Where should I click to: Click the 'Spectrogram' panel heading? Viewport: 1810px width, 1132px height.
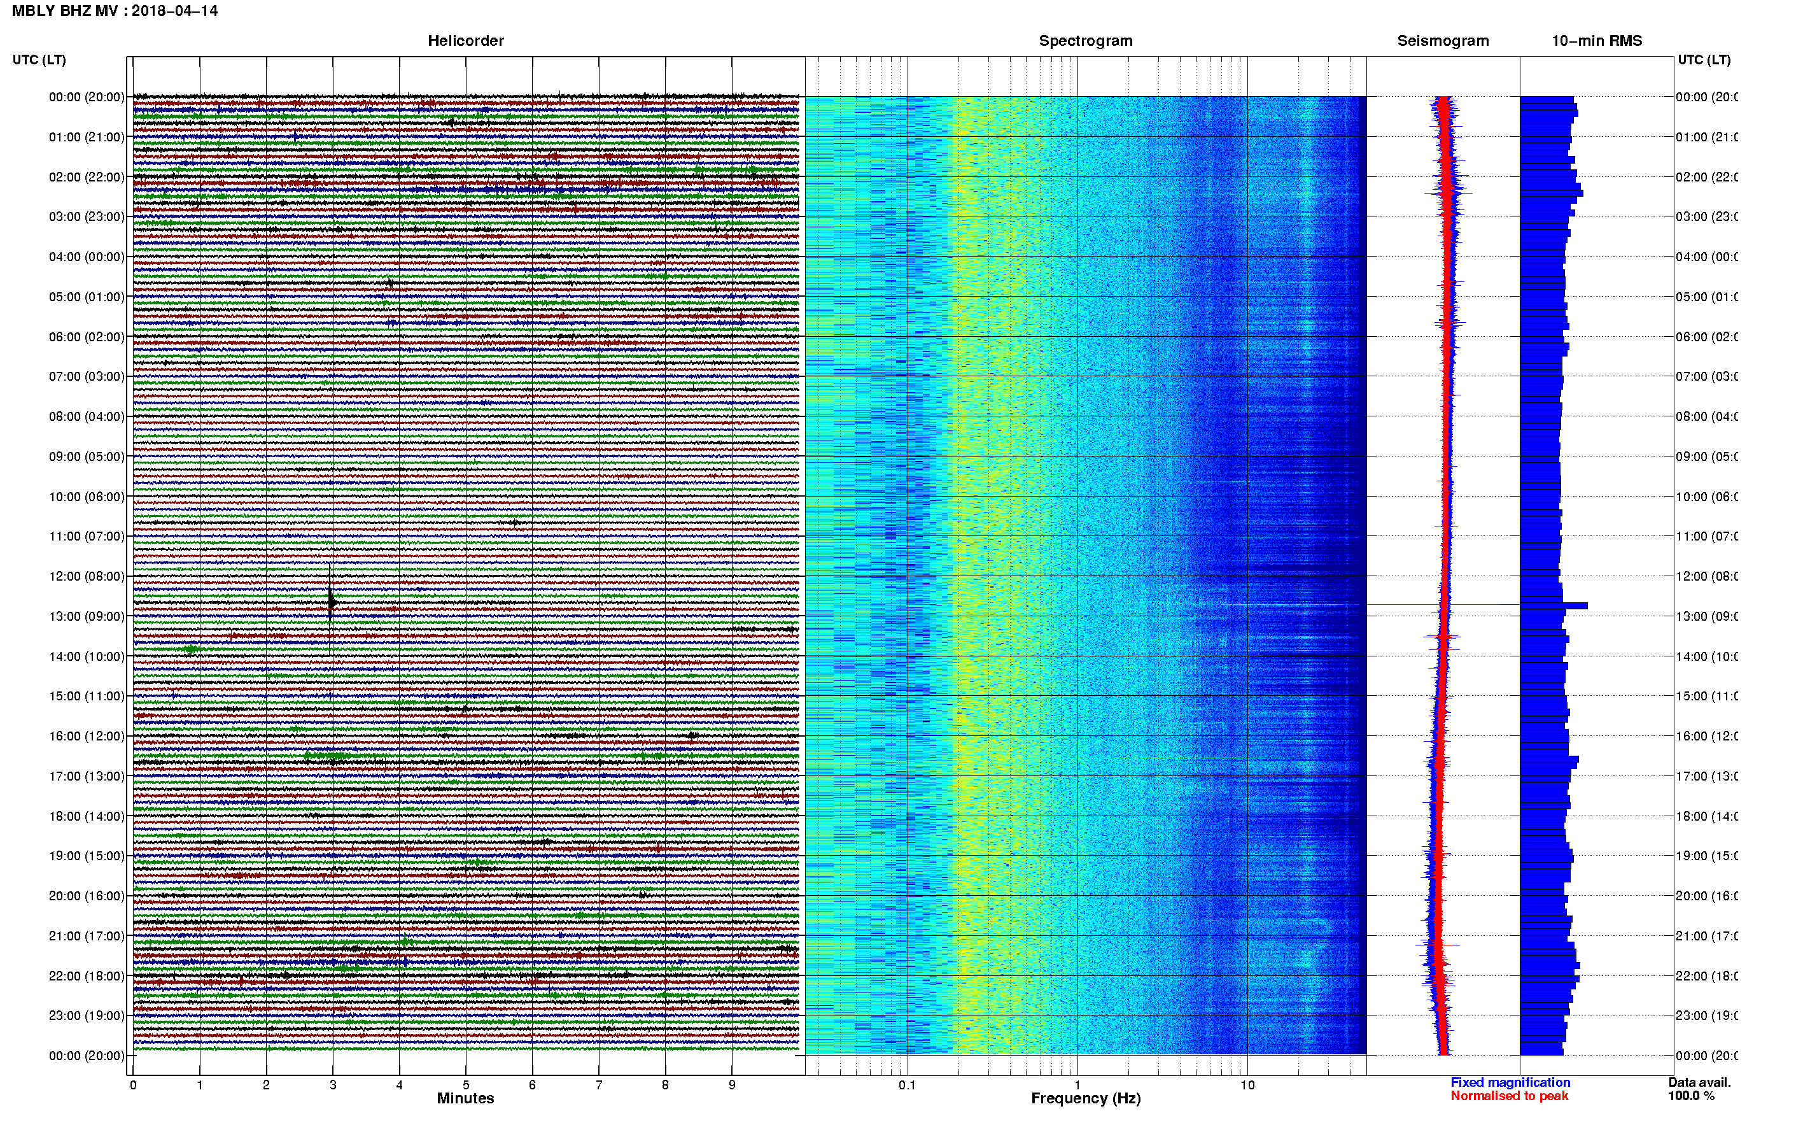(x=1086, y=41)
